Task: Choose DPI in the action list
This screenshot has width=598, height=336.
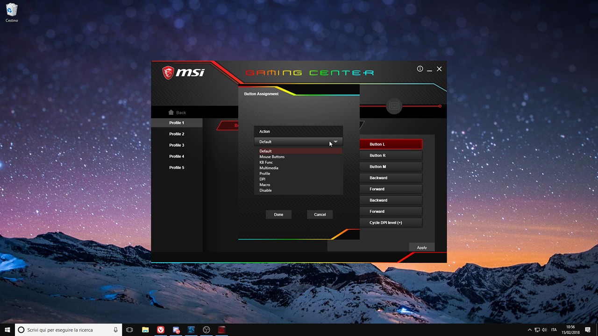Action: [x=299, y=179]
